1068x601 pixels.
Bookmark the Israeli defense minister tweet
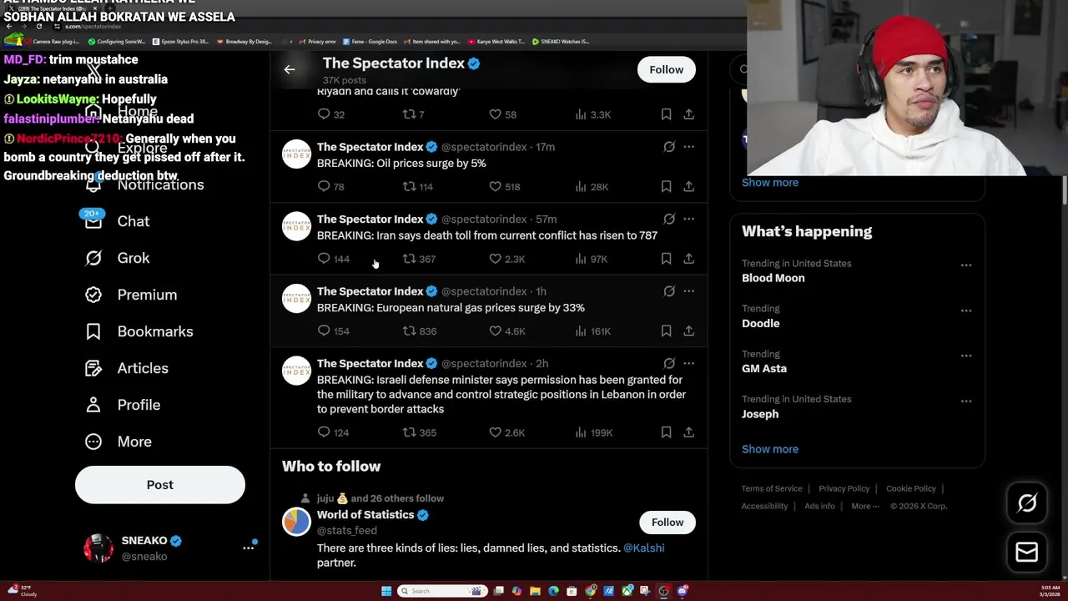pyautogui.click(x=666, y=432)
